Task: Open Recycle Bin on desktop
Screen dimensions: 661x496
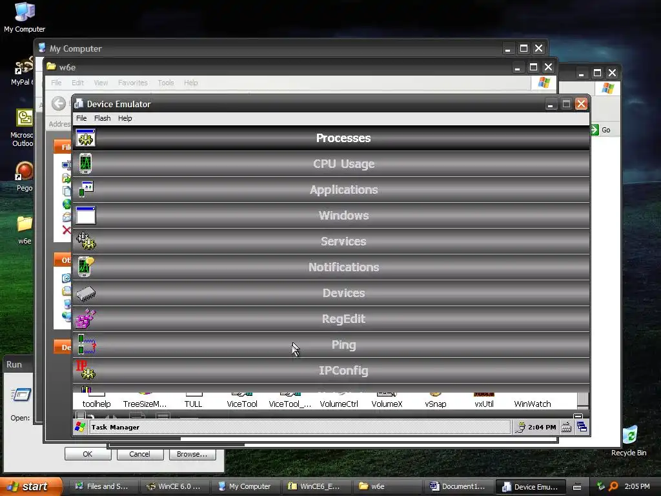Action: pyautogui.click(x=629, y=441)
